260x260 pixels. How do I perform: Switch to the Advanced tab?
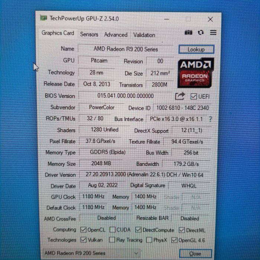pyautogui.click(x=116, y=35)
